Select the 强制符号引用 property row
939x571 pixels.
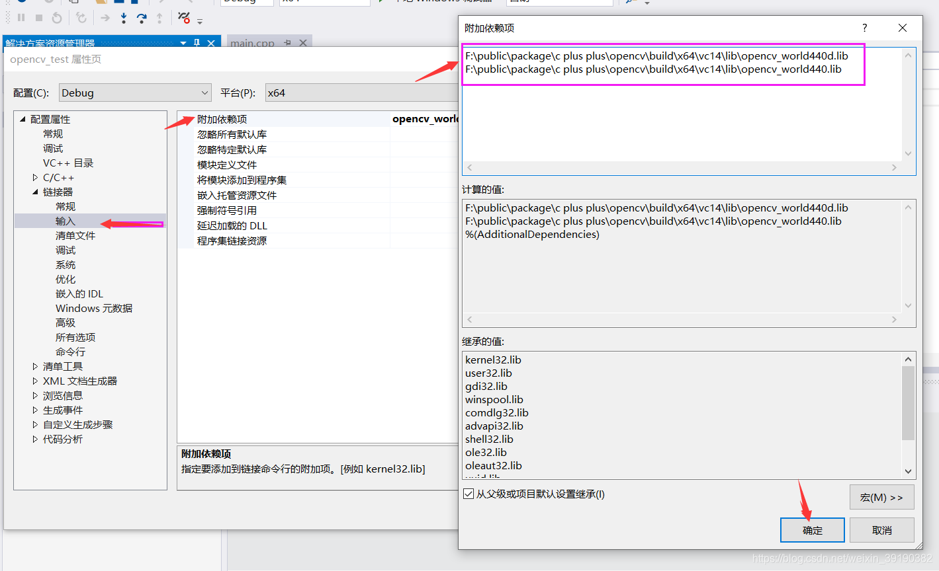[318, 210]
